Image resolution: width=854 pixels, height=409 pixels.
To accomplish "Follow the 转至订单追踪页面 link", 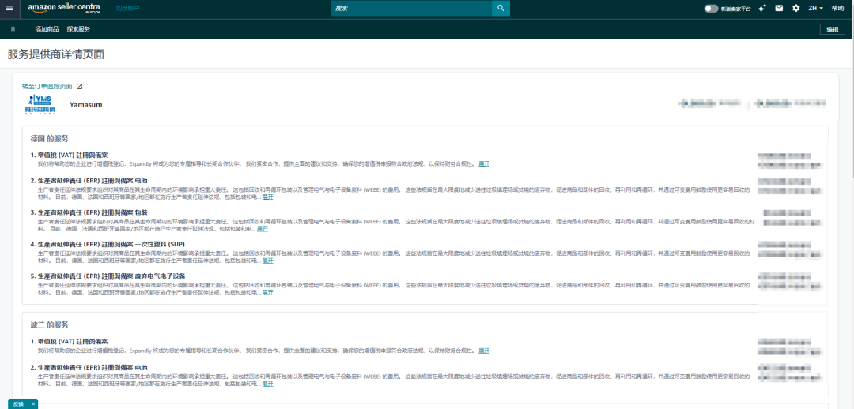I will [47, 87].
